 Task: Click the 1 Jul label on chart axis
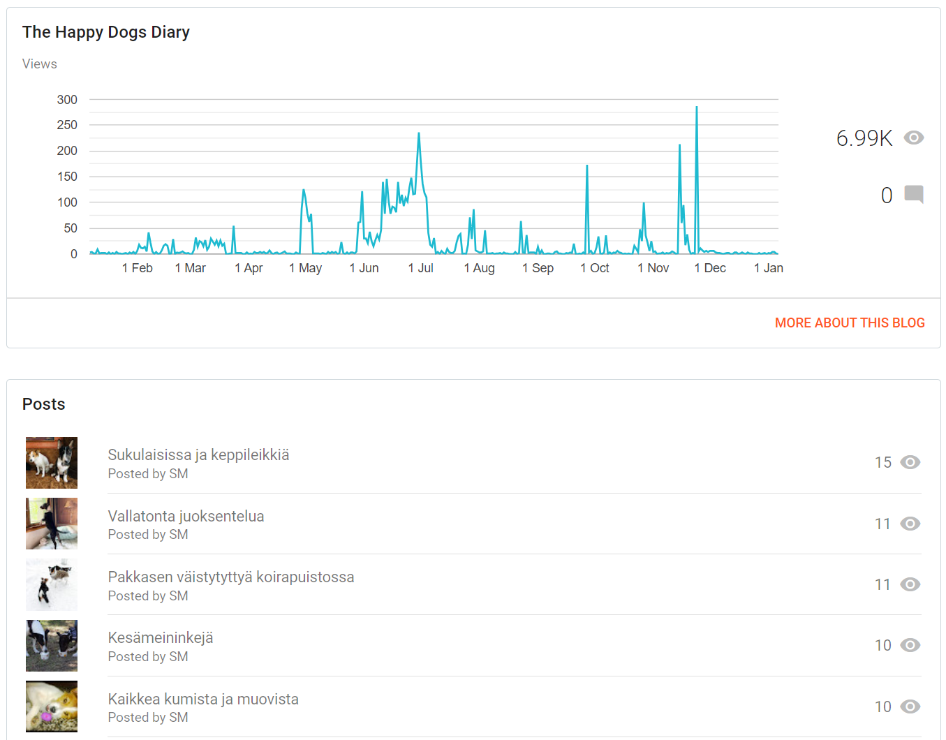coord(421,268)
